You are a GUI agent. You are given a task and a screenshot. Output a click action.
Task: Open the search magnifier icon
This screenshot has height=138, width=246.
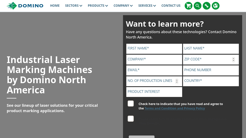(197, 6)
